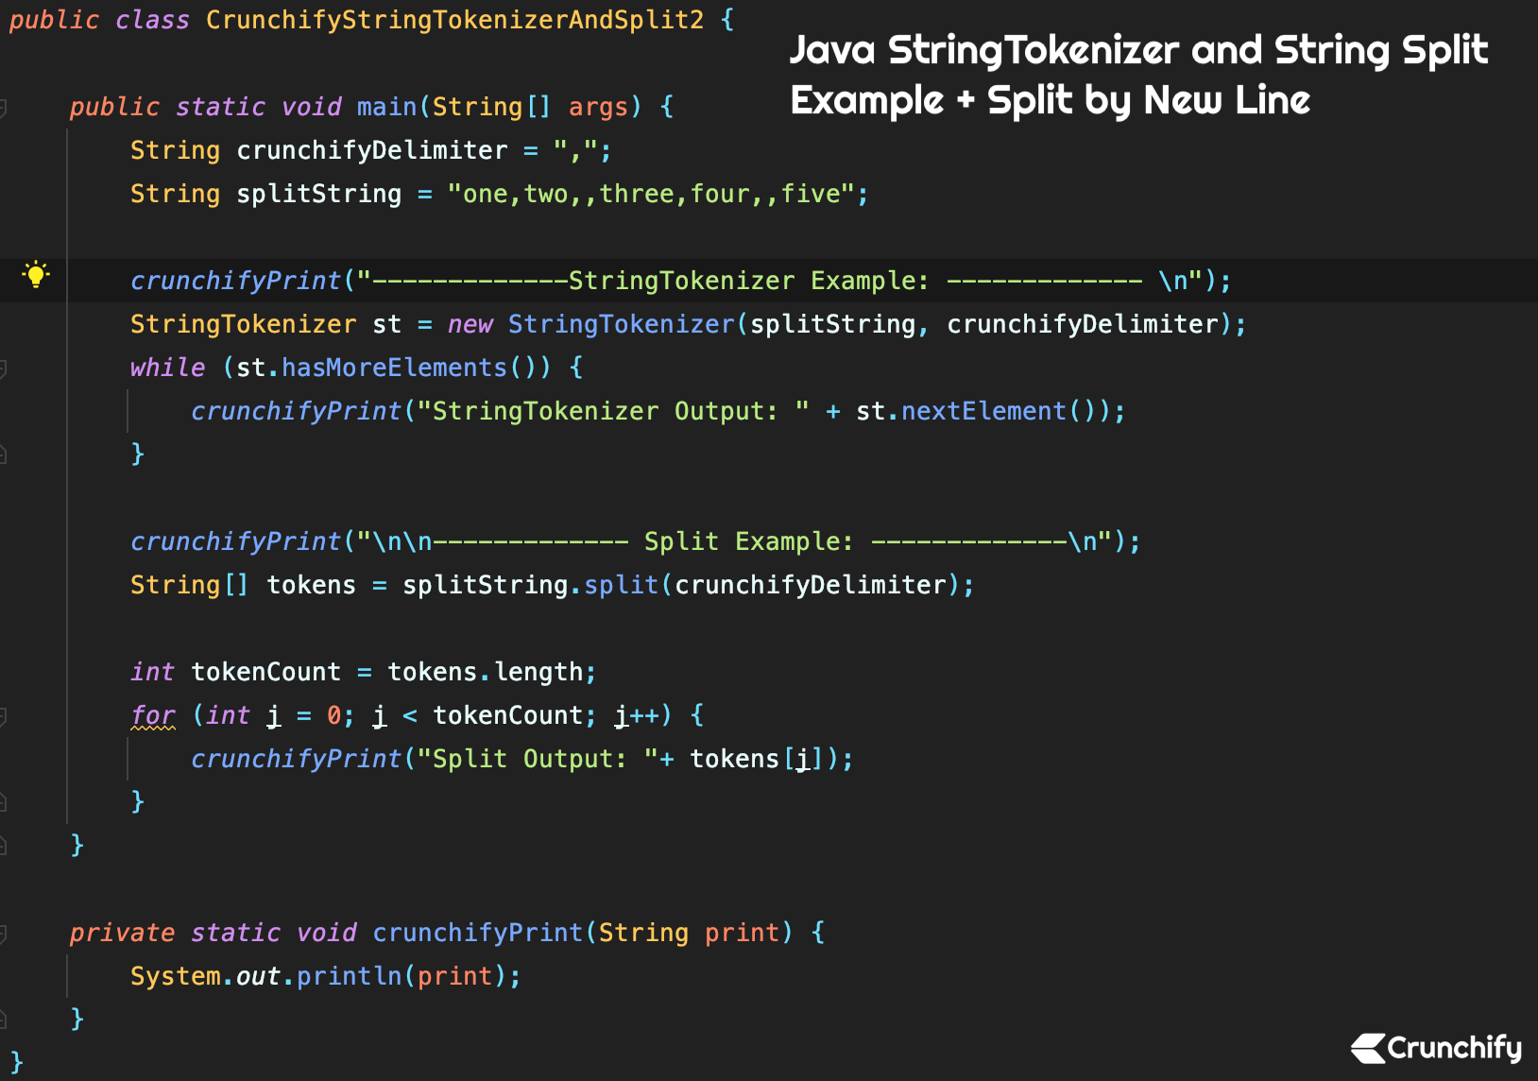Click the gutter marker next to the while loop
The image size is (1538, 1081).
7,367
